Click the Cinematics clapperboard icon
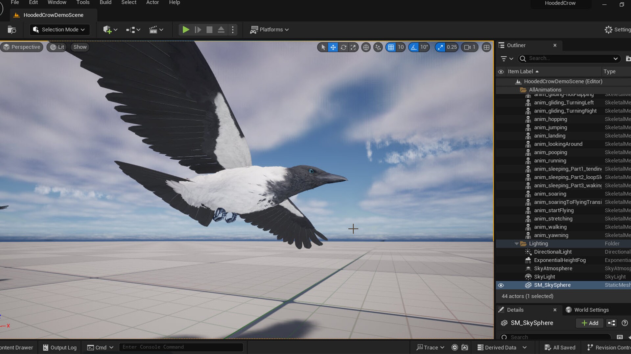 coord(153,29)
